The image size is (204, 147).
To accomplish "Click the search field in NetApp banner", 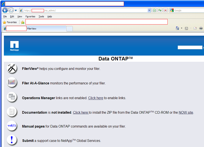I will [190, 47].
